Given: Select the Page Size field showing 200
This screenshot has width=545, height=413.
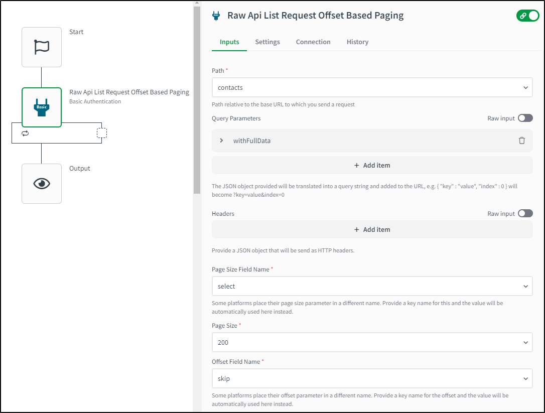Looking at the screenshot, I should tap(372, 342).
